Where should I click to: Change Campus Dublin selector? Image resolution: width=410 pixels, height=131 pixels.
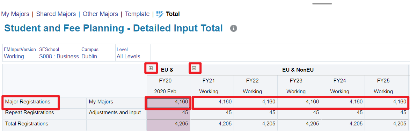coord(89,57)
